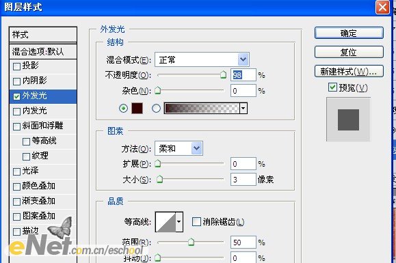Click the 抖动 jitter value field
This screenshot has height=263, width=396.
coord(243,258)
